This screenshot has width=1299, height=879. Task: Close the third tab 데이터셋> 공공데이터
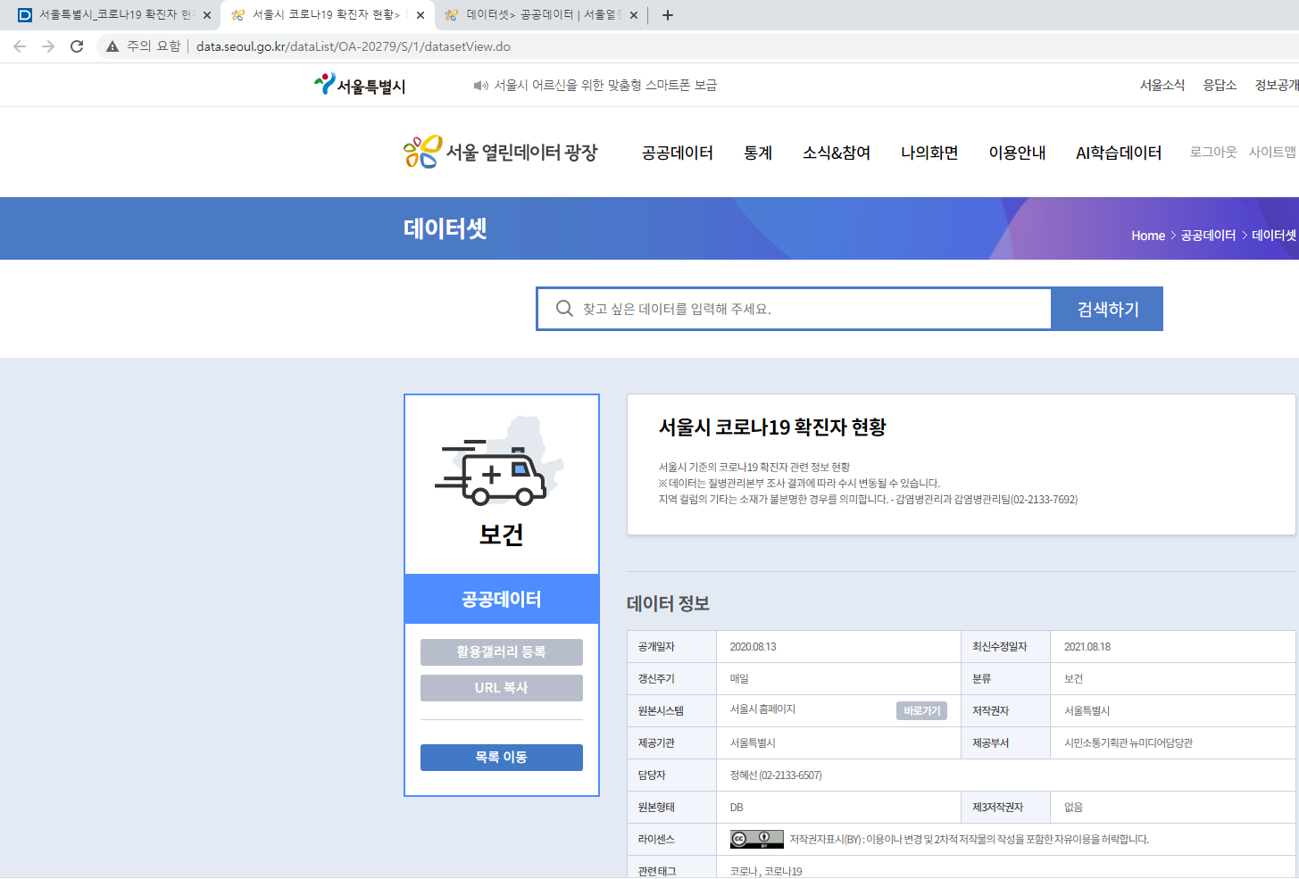pos(634,15)
